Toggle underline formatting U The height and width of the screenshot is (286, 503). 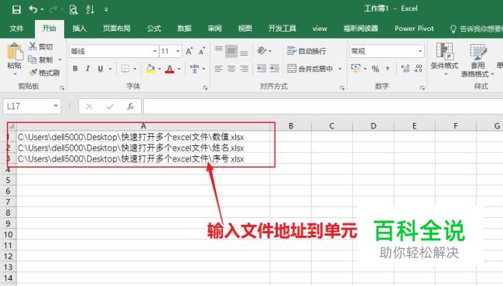[101, 69]
